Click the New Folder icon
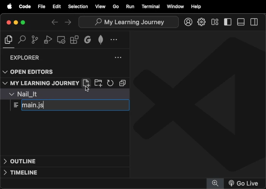Viewport: 266px width, 189px height. (x=98, y=83)
